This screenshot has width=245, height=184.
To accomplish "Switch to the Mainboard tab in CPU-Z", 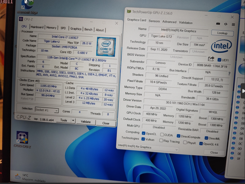I will point(37,27).
